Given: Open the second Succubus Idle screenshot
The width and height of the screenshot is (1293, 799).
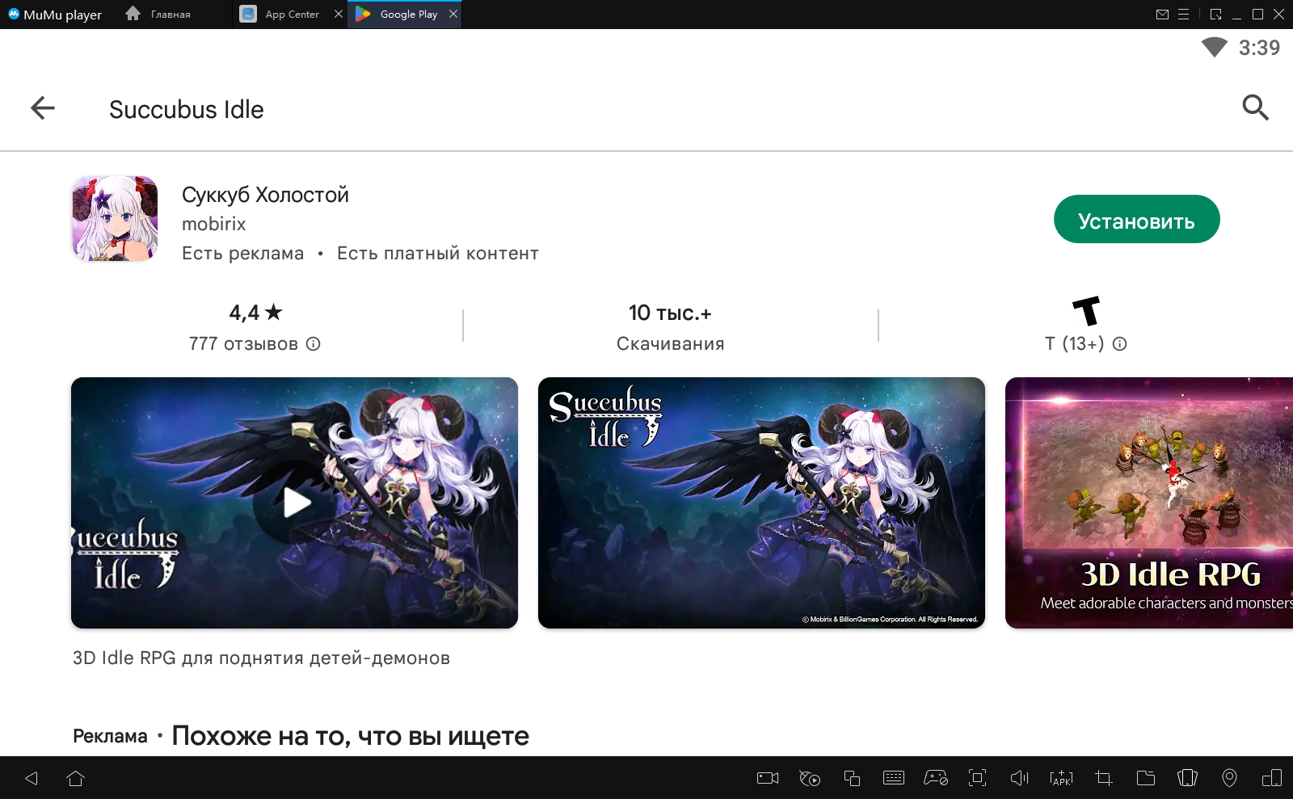Looking at the screenshot, I should (761, 503).
